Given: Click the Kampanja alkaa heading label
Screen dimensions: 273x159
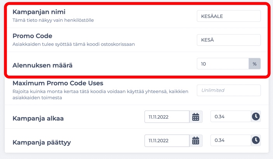Looking at the screenshot, I should [38, 118].
